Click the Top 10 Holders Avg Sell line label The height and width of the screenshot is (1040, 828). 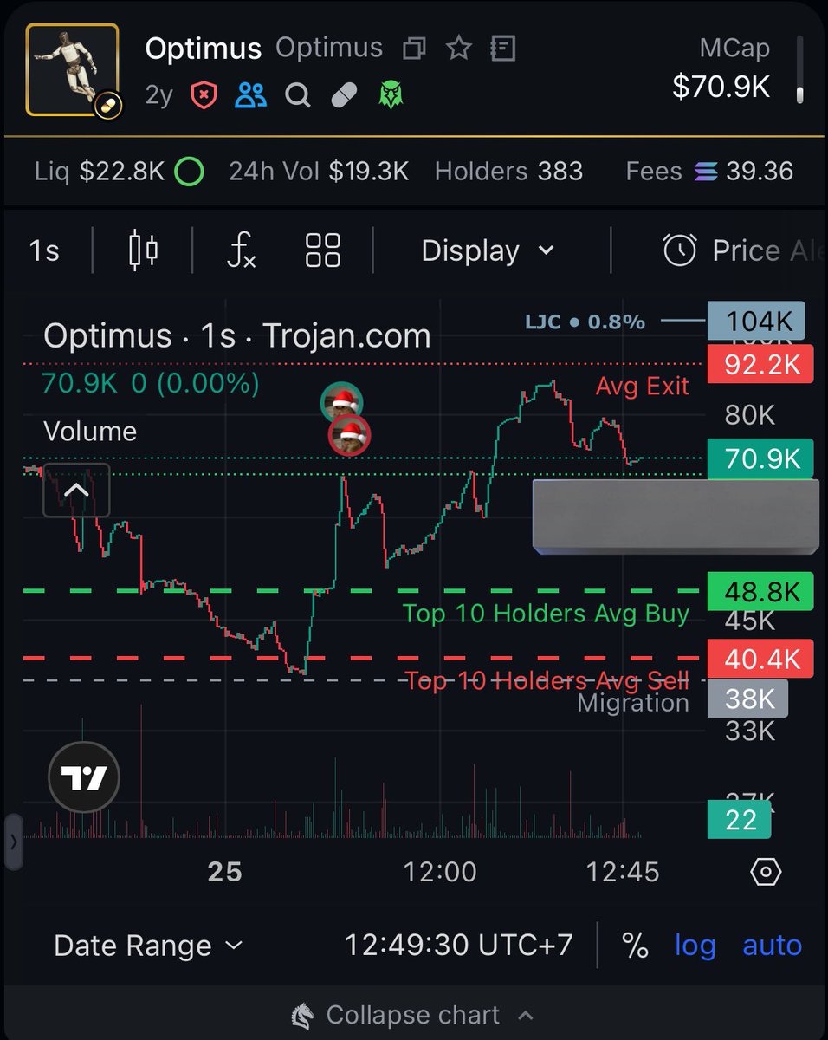click(547, 680)
